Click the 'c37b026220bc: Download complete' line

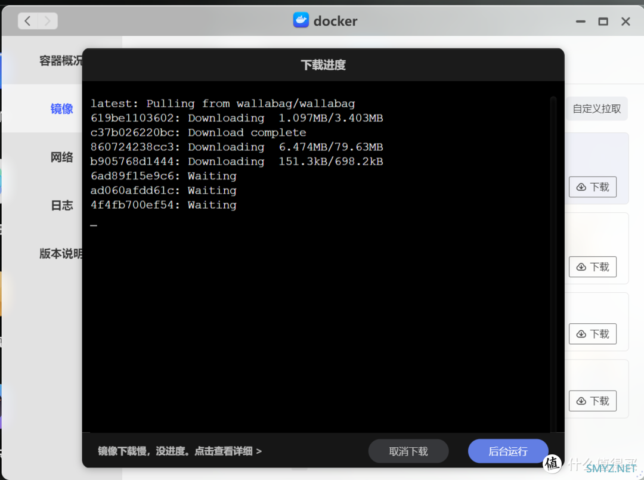(199, 132)
